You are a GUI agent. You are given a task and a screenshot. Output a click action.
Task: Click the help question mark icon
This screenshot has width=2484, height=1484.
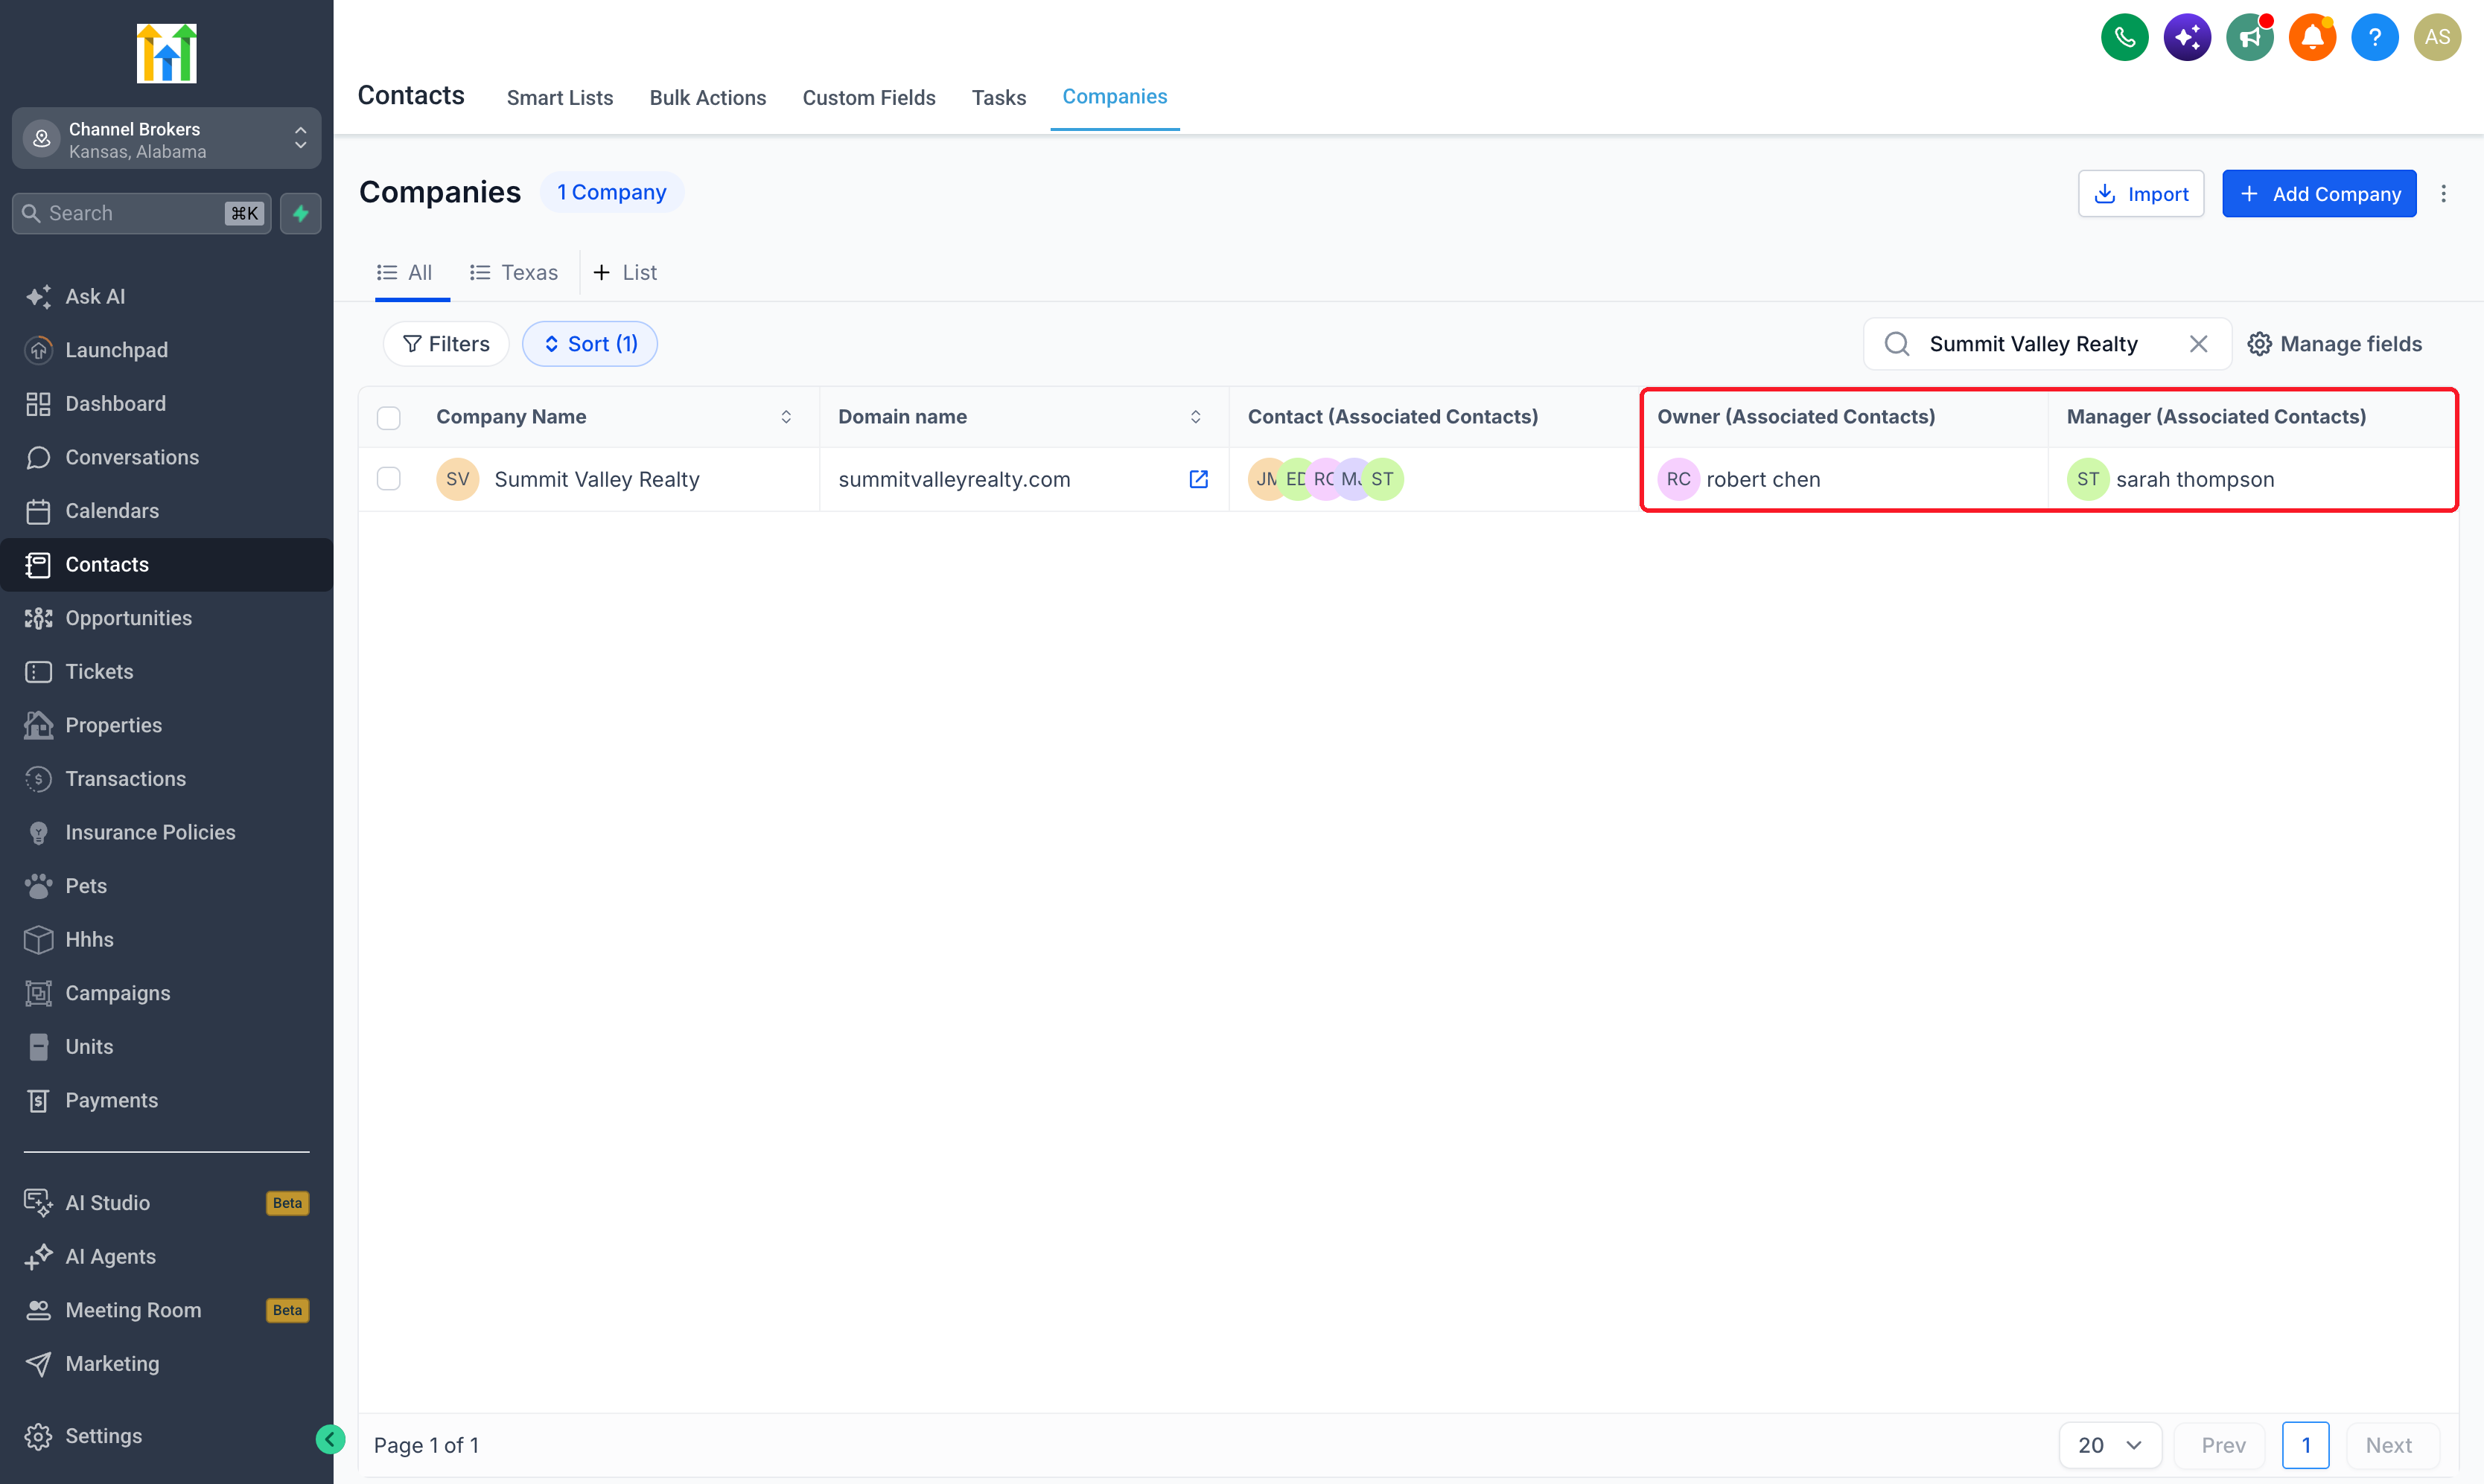click(2375, 38)
